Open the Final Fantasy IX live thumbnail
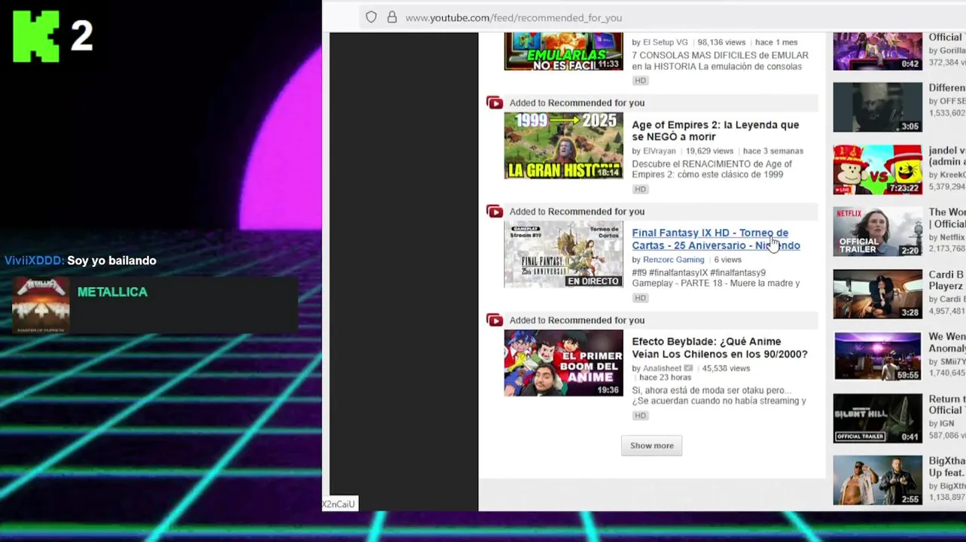The width and height of the screenshot is (966, 542). (x=563, y=254)
